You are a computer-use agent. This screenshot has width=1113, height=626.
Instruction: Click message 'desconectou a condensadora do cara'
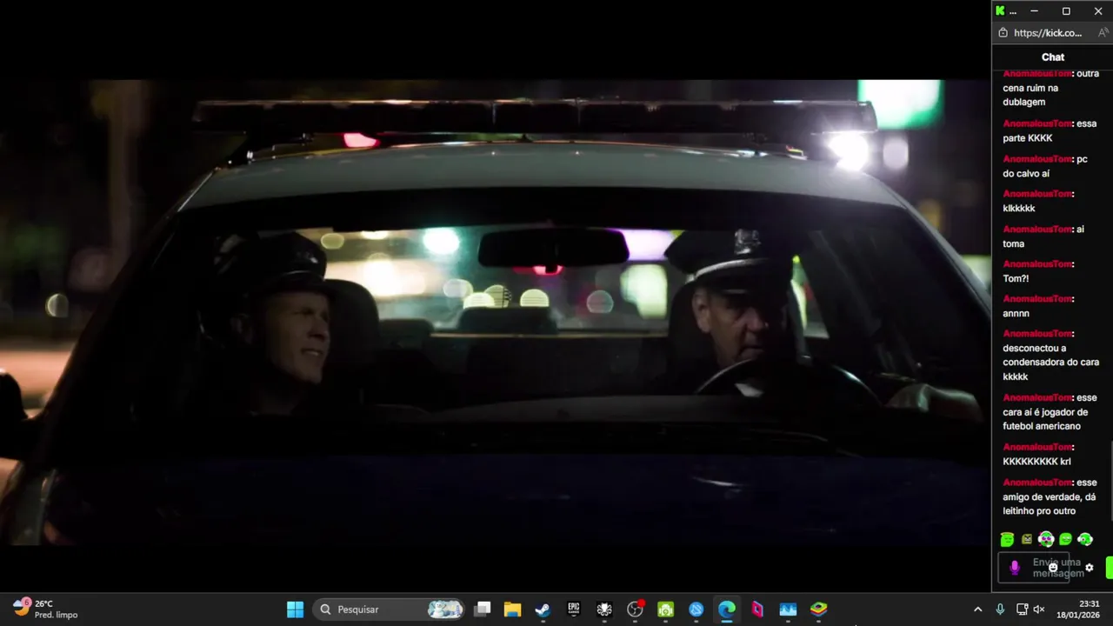[1051, 355]
